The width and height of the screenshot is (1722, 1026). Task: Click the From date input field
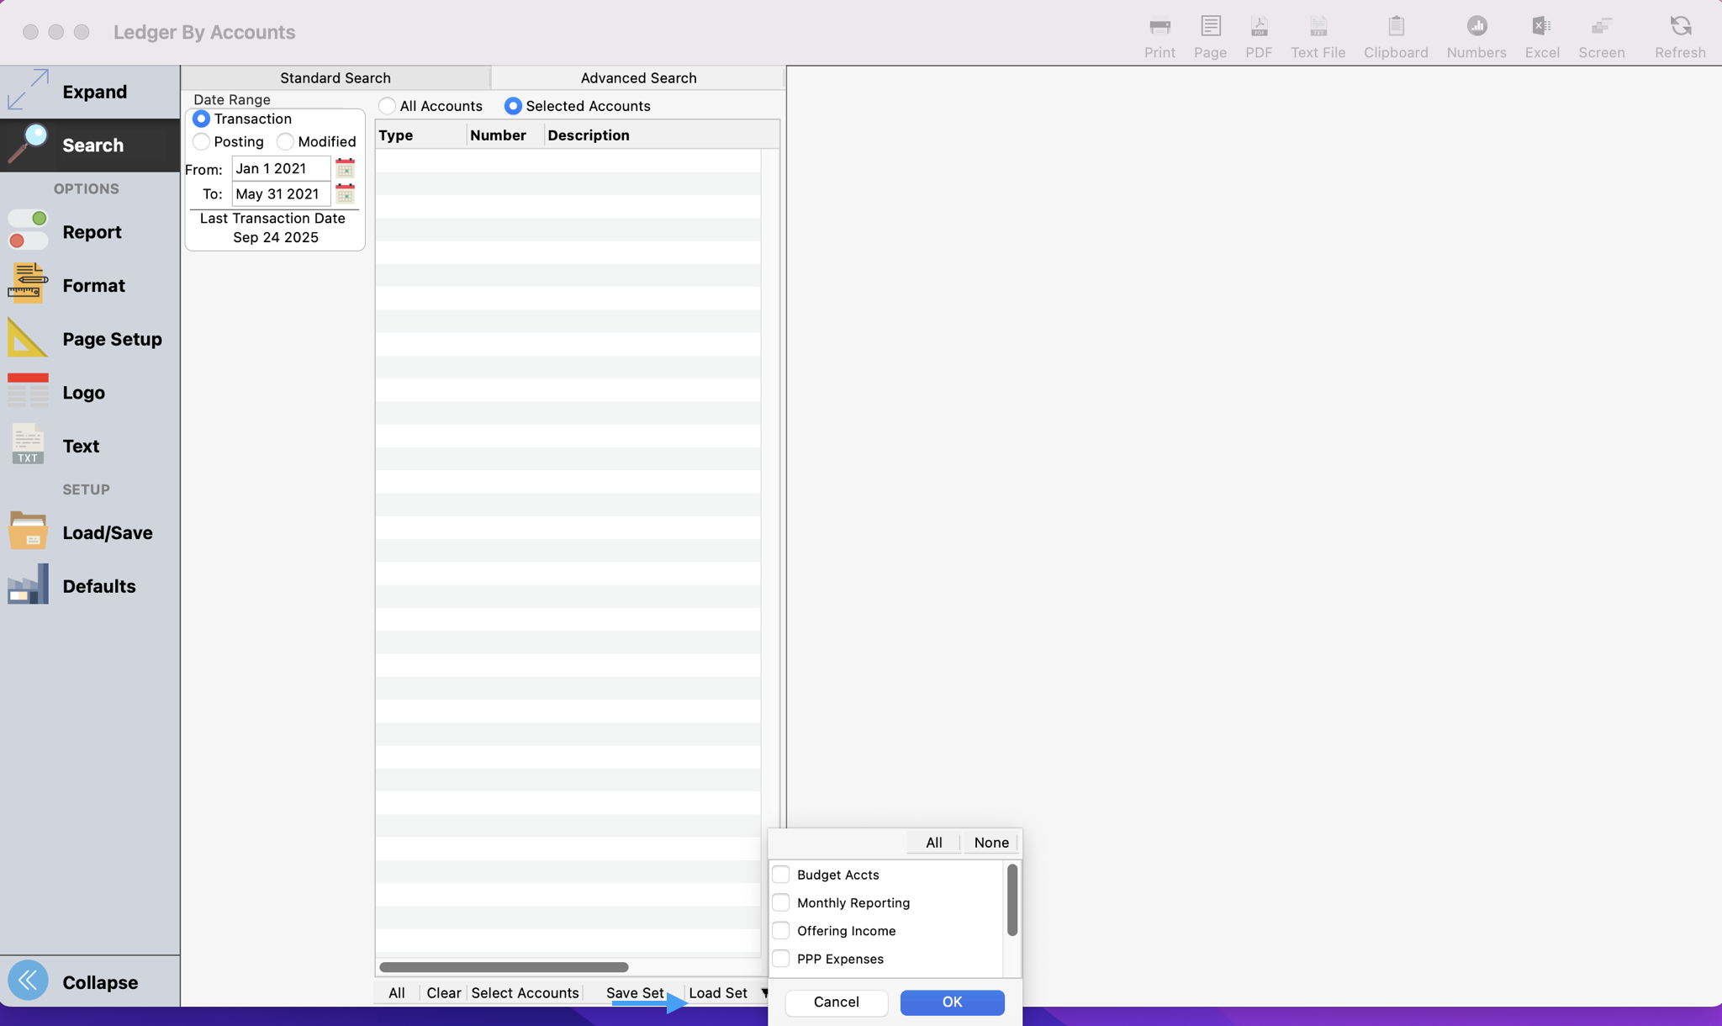(280, 168)
